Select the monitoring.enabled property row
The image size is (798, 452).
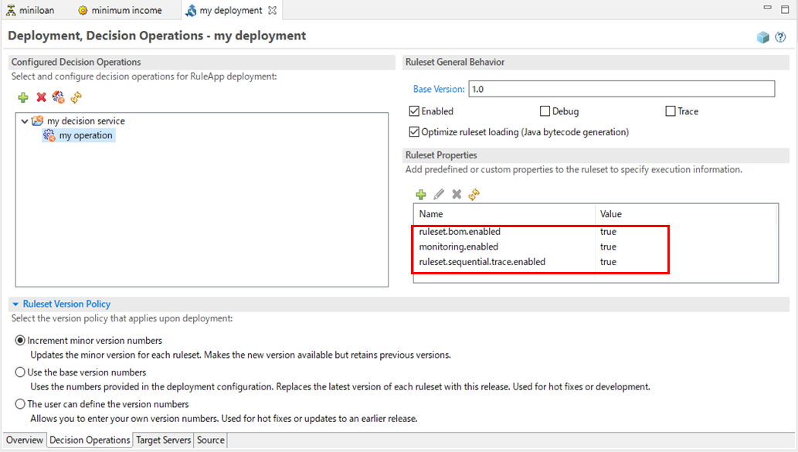point(596,247)
